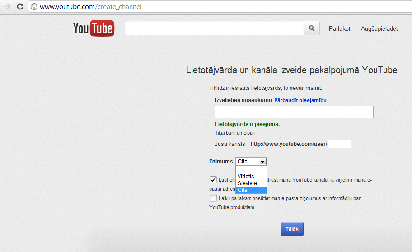Uncheck the Ļaut citiem find-channel checkbox

coord(213,180)
